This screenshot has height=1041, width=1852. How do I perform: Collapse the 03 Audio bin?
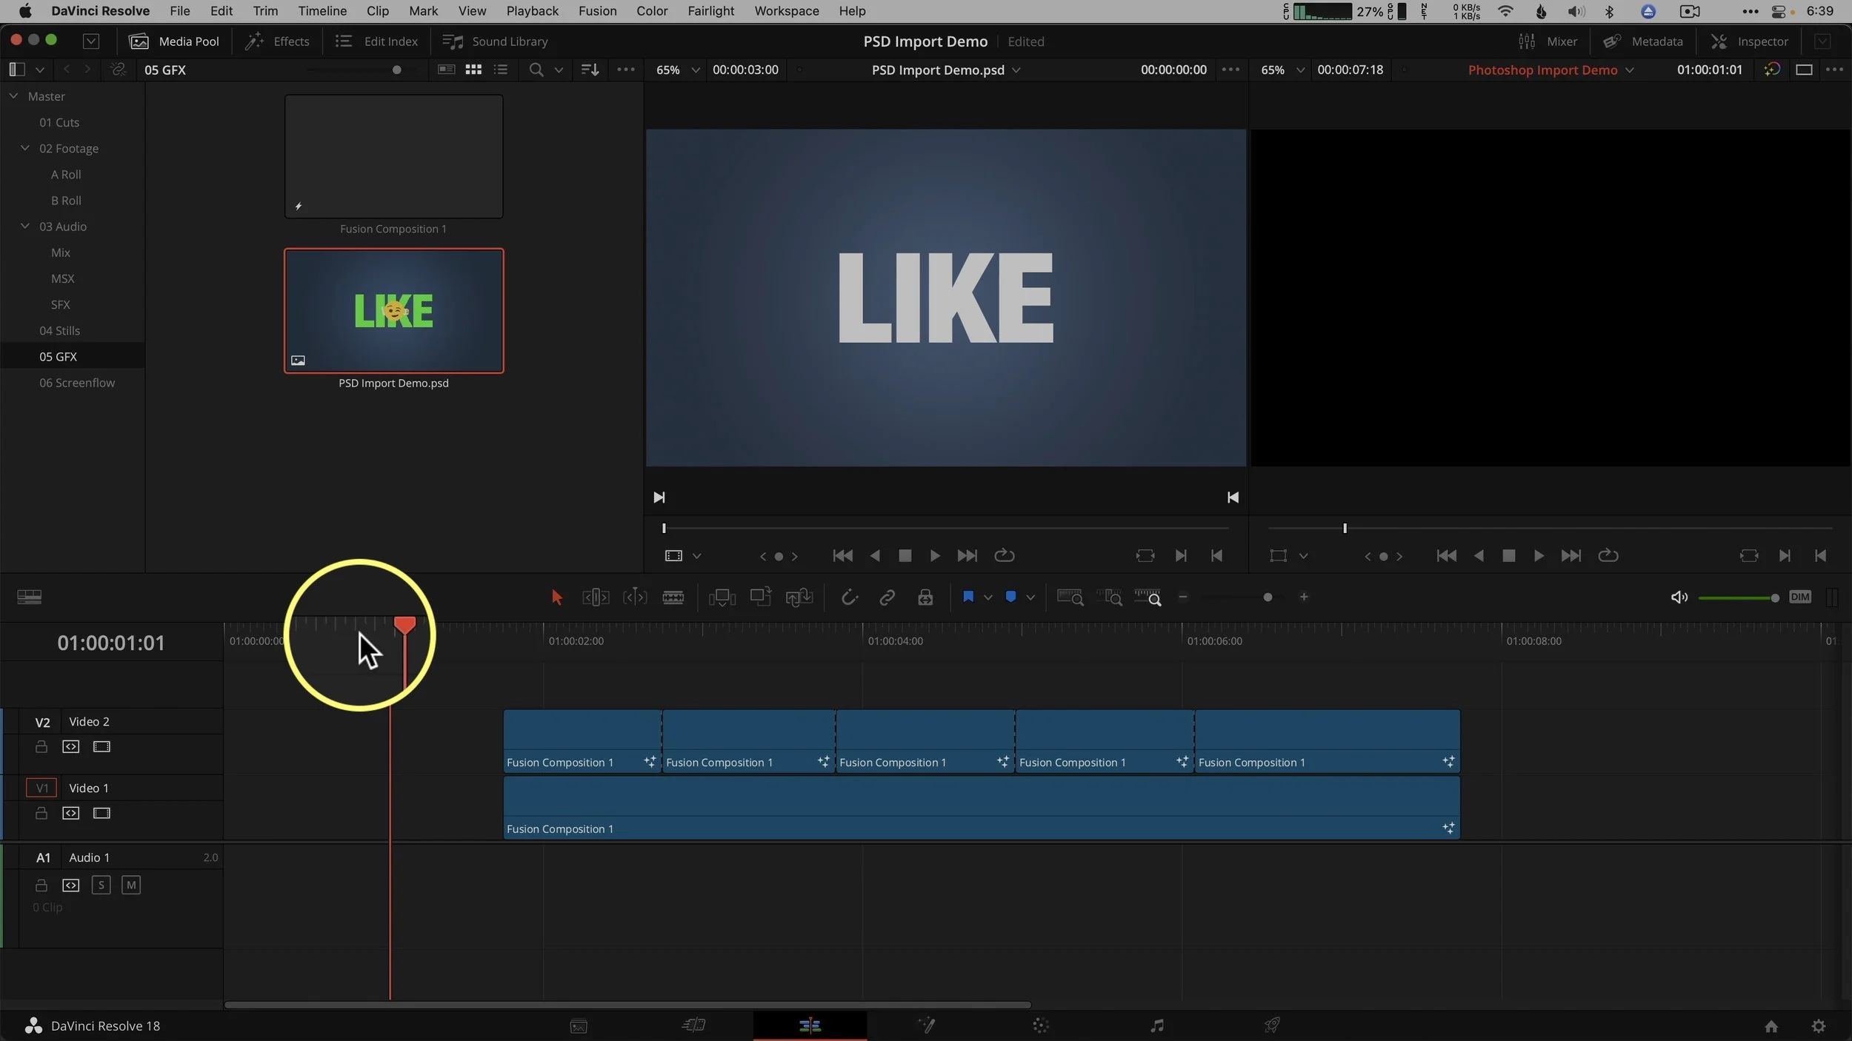point(24,226)
